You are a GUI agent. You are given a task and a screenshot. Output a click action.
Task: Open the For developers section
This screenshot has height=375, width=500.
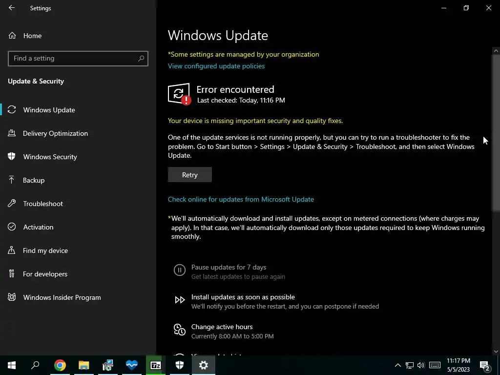coord(45,274)
